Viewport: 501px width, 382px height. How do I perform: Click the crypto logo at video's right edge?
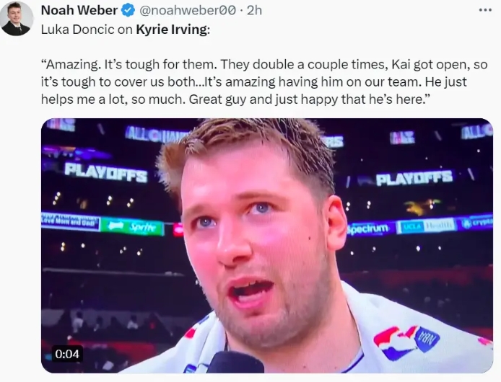point(477,223)
